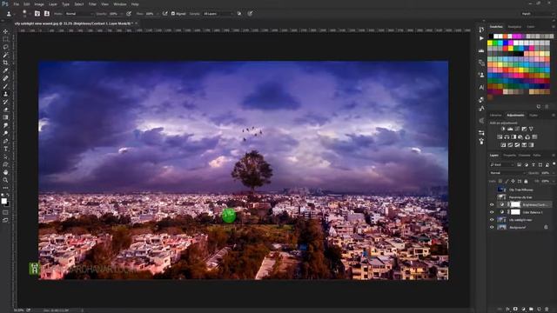Viewport: 557px width, 313px height.
Task: Lock all icon in Layers panel
Action: click(x=526, y=182)
